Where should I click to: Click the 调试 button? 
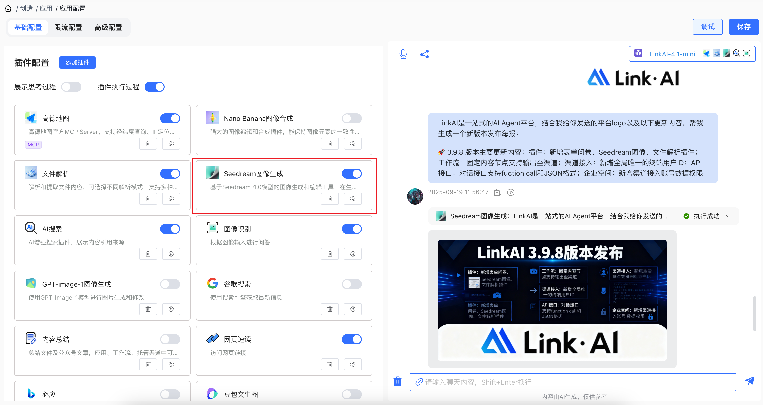708,27
